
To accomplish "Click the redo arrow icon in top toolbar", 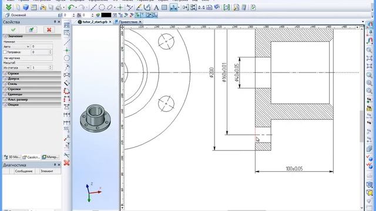I will pyautogui.click(x=82, y=8).
